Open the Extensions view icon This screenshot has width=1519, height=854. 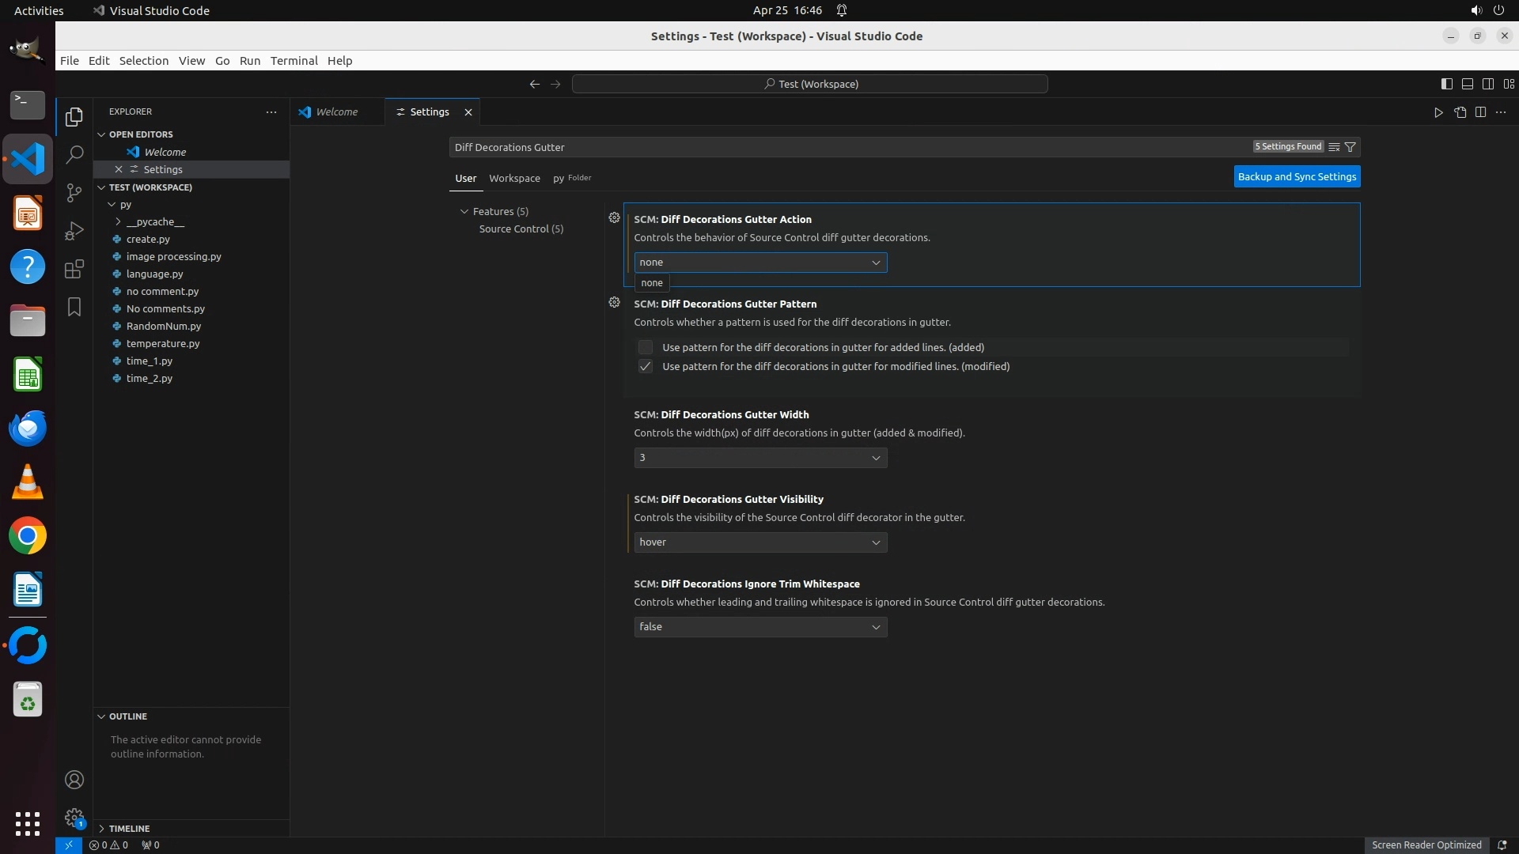[x=74, y=269]
